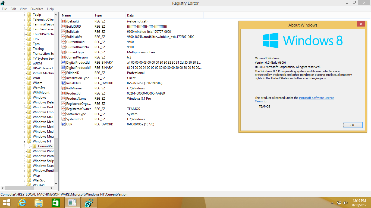Screen dimensions: 371x208
Task: Click the uDRM key folder icon
Action: click(29, 63)
